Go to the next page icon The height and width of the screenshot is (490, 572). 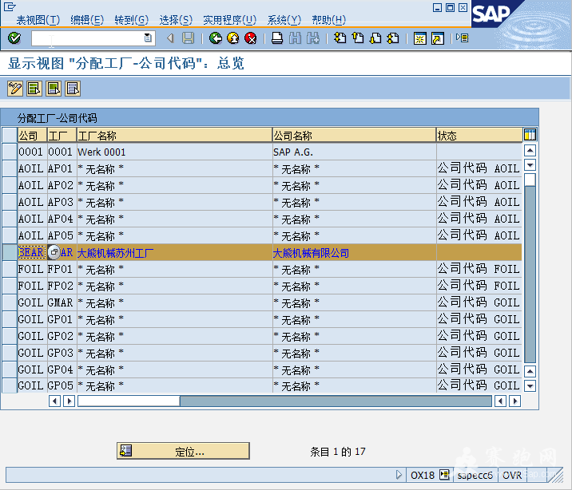coord(375,38)
